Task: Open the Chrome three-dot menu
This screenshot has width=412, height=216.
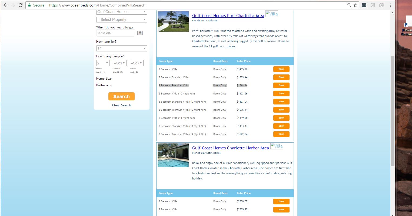Action: point(390,5)
